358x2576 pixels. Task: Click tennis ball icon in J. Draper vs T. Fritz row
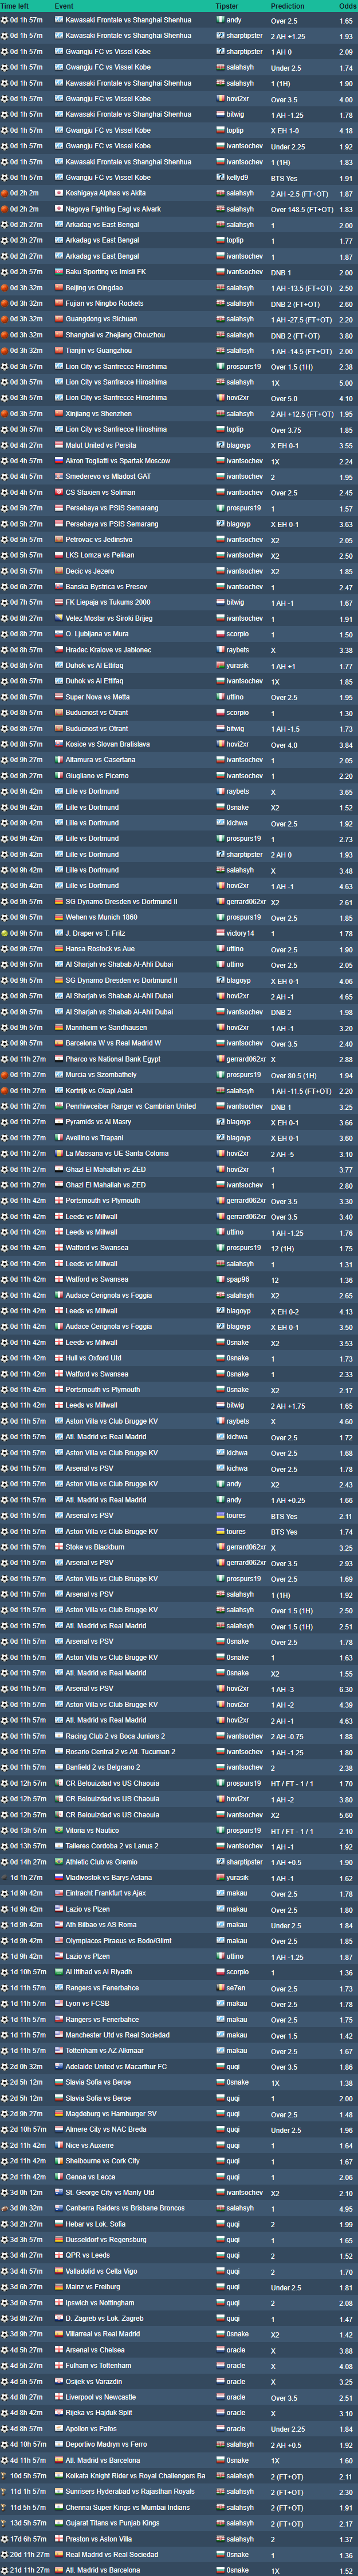point(4,933)
